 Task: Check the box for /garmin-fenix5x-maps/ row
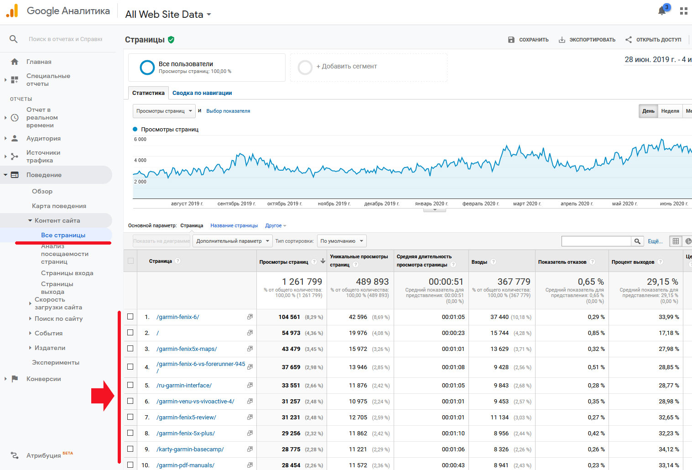coord(130,349)
